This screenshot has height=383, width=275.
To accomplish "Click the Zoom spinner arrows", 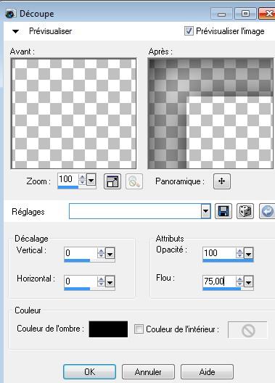I will (x=82, y=180).
